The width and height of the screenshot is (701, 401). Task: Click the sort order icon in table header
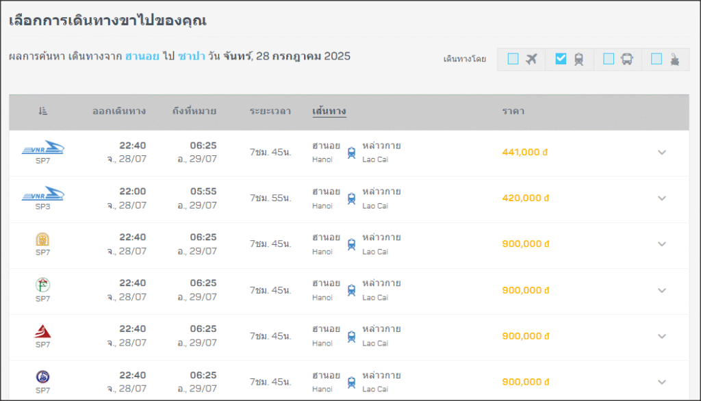[x=43, y=111]
